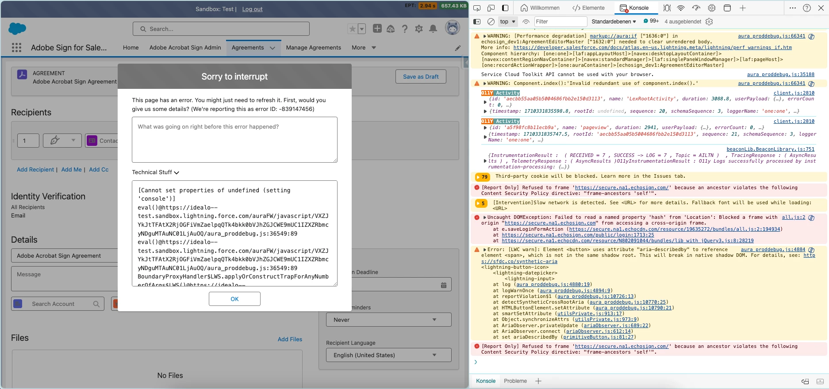The image size is (829, 389).
Task: Open the Standardebenen log level dropdown
Action: pos(614,22)
